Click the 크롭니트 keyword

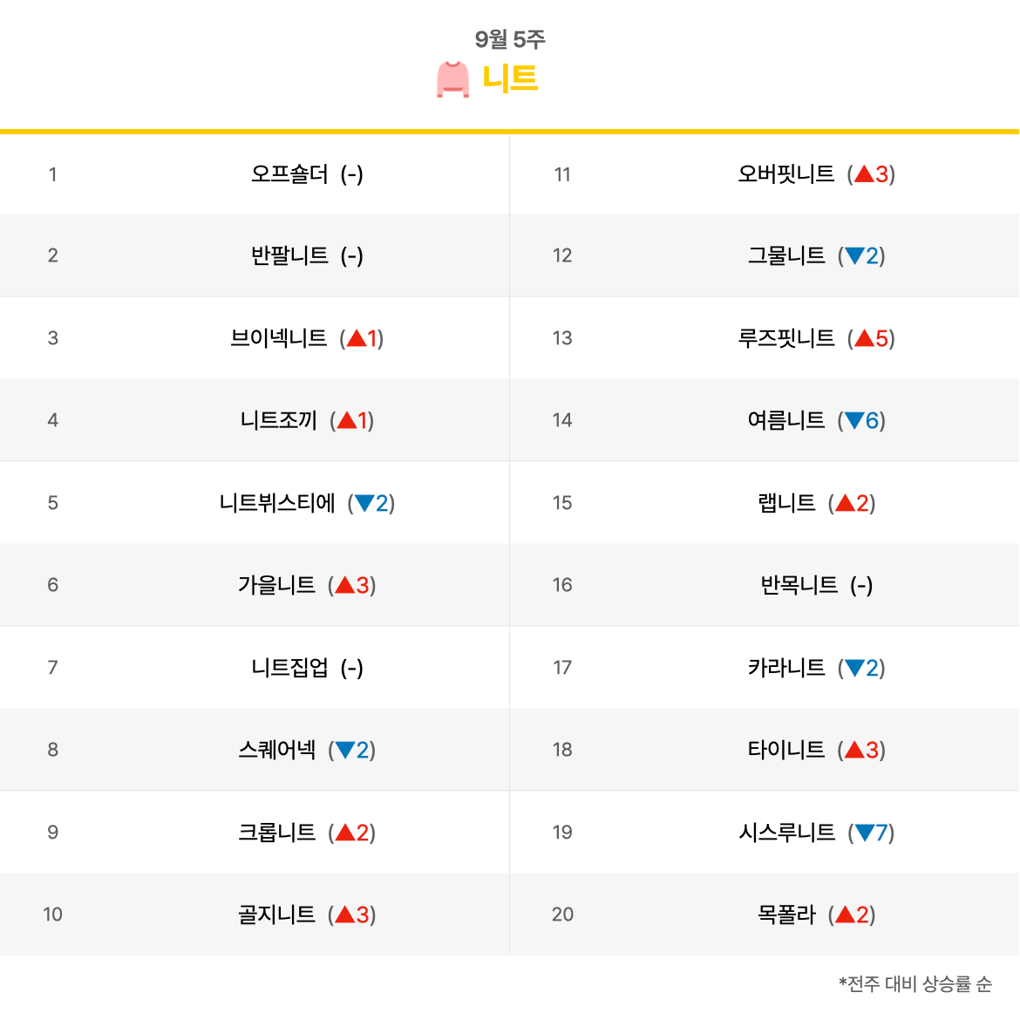pyautogui.click(x=276, y=832)
